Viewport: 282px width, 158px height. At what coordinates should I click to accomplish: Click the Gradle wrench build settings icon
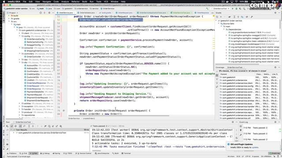(x=252, y=17)
